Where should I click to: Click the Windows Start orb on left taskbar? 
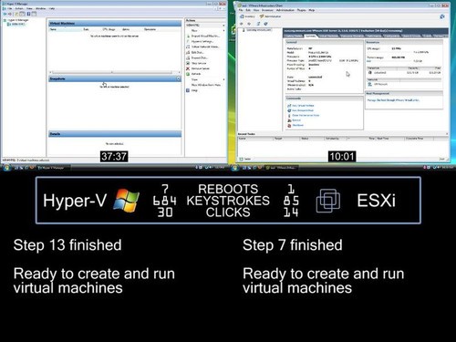click(6, 167)
